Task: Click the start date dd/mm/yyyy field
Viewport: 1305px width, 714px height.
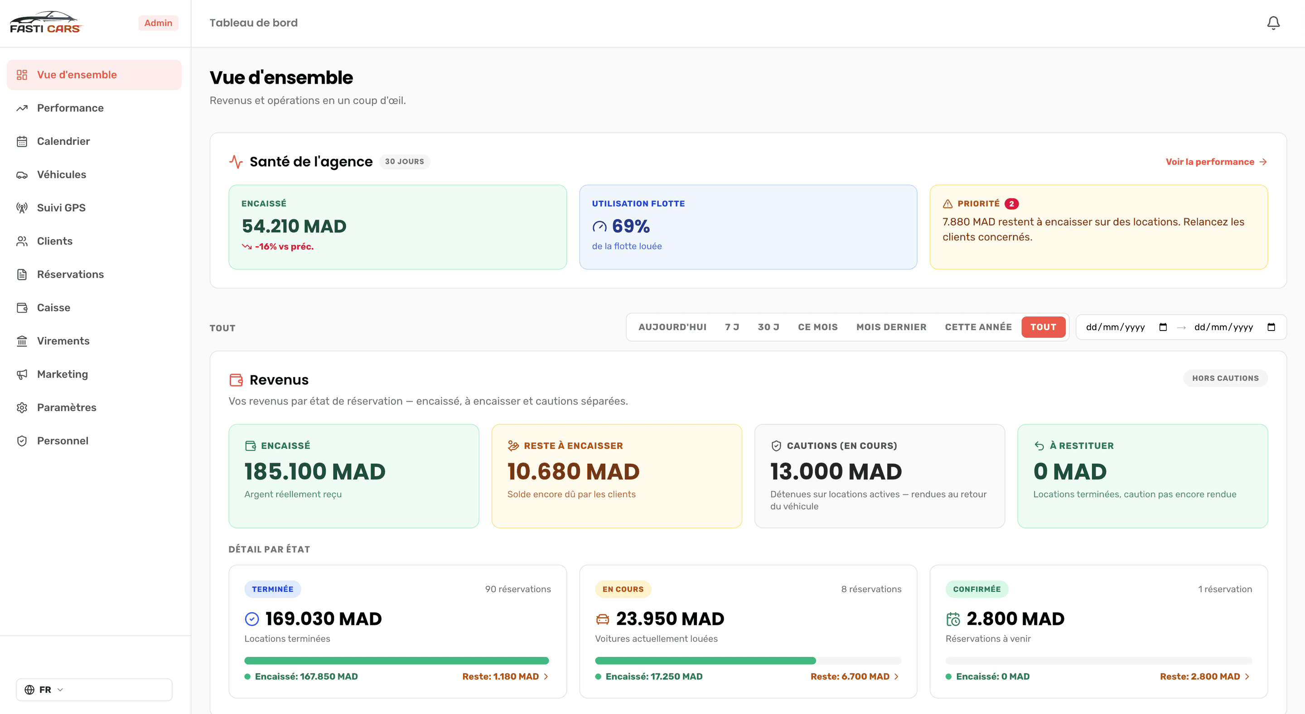Action: tap(1126, 327)
